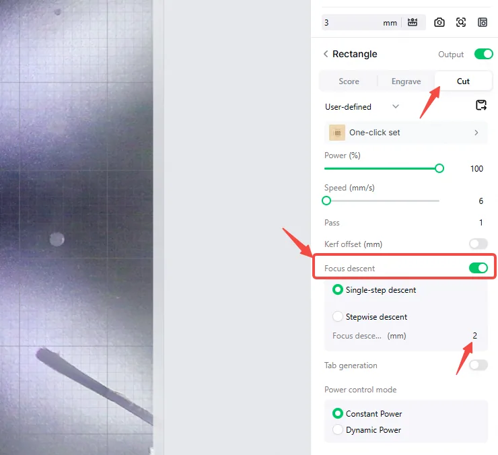
Task: Open the layout panel icon at top right
Action: click(483, 22)
